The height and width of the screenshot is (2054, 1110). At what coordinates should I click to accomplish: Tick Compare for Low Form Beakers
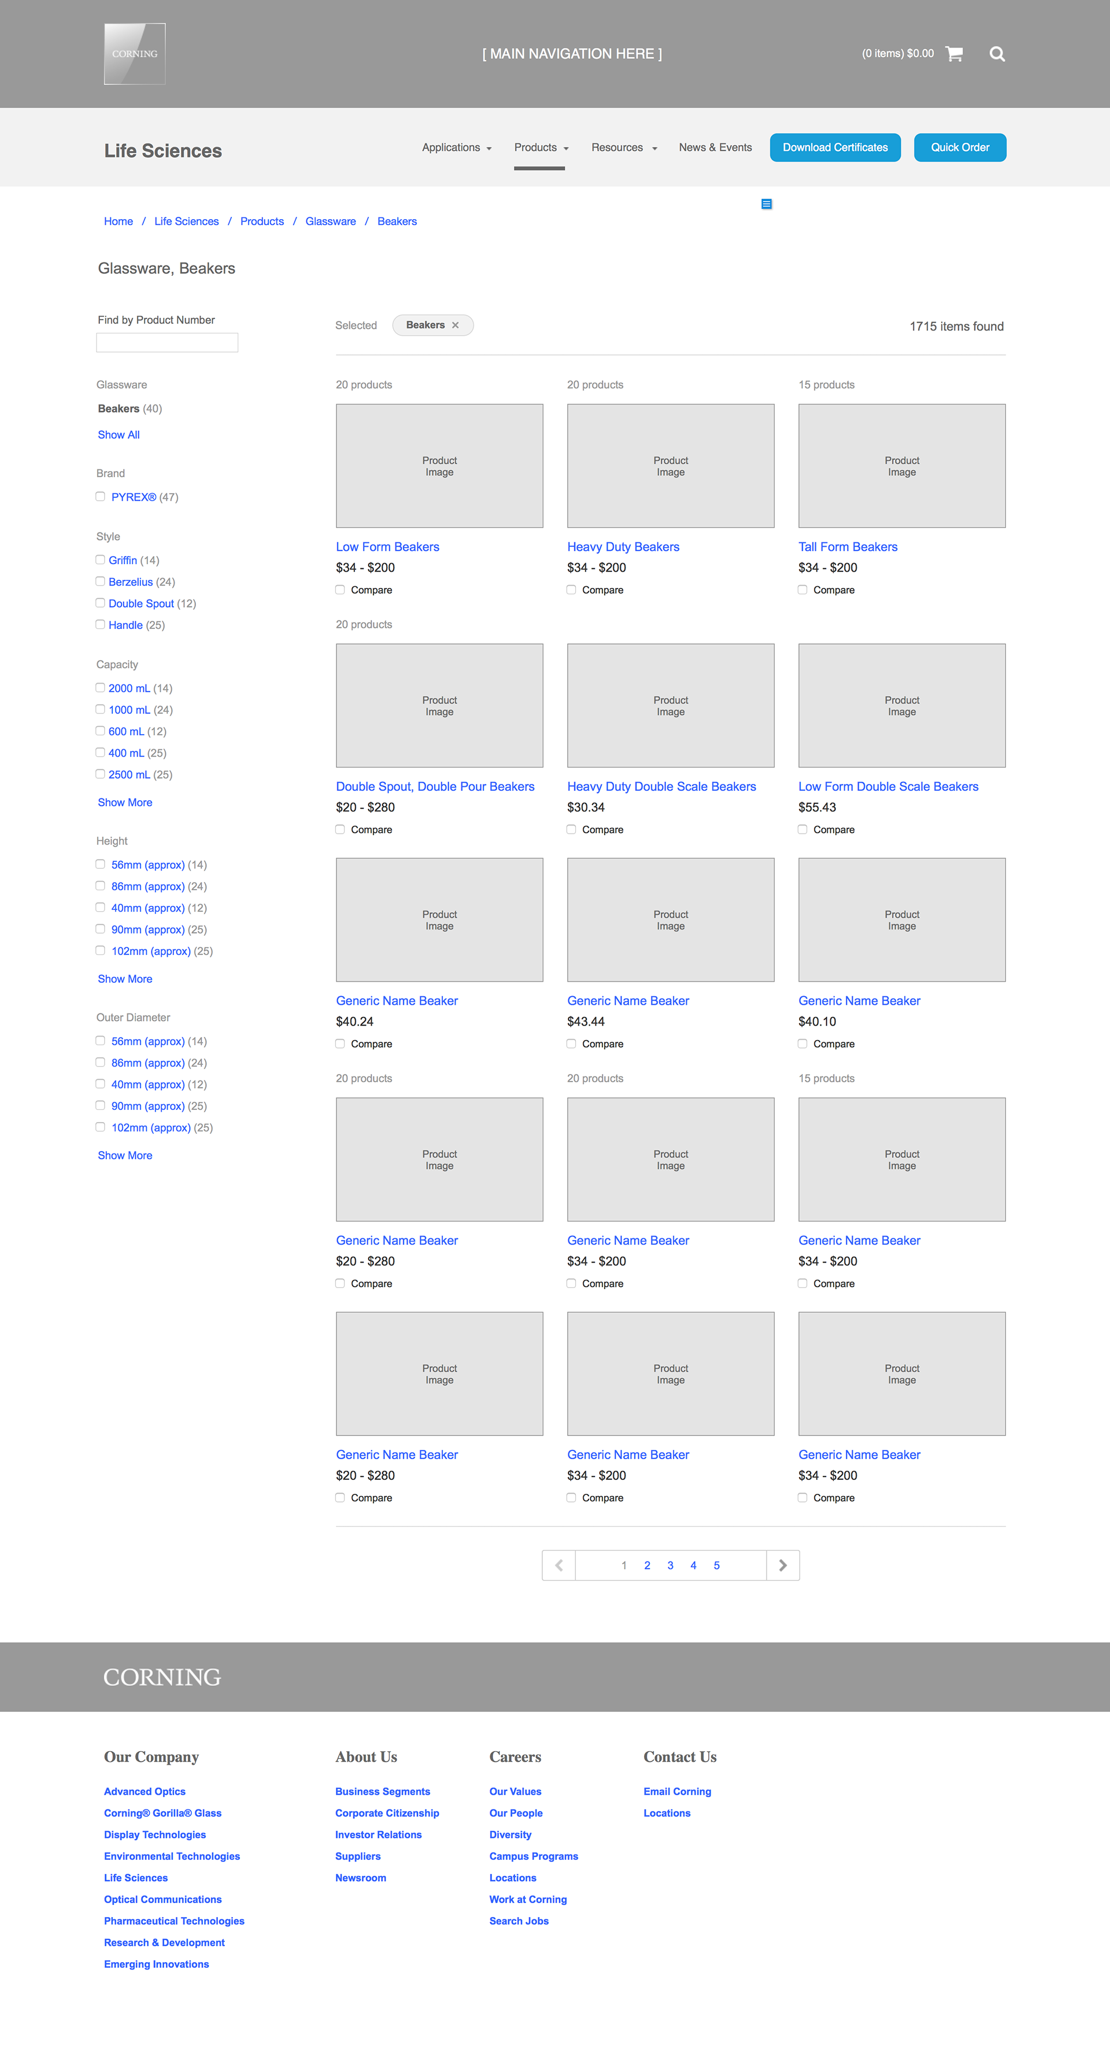coord(341,590)
